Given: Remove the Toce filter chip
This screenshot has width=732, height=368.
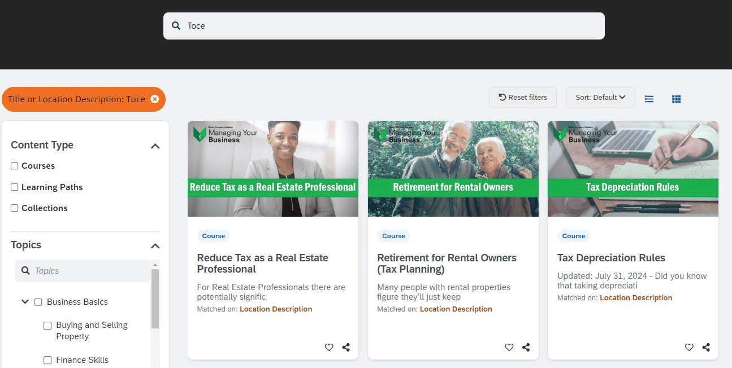Looking at the screenshot, I should [x=155, y=99].
